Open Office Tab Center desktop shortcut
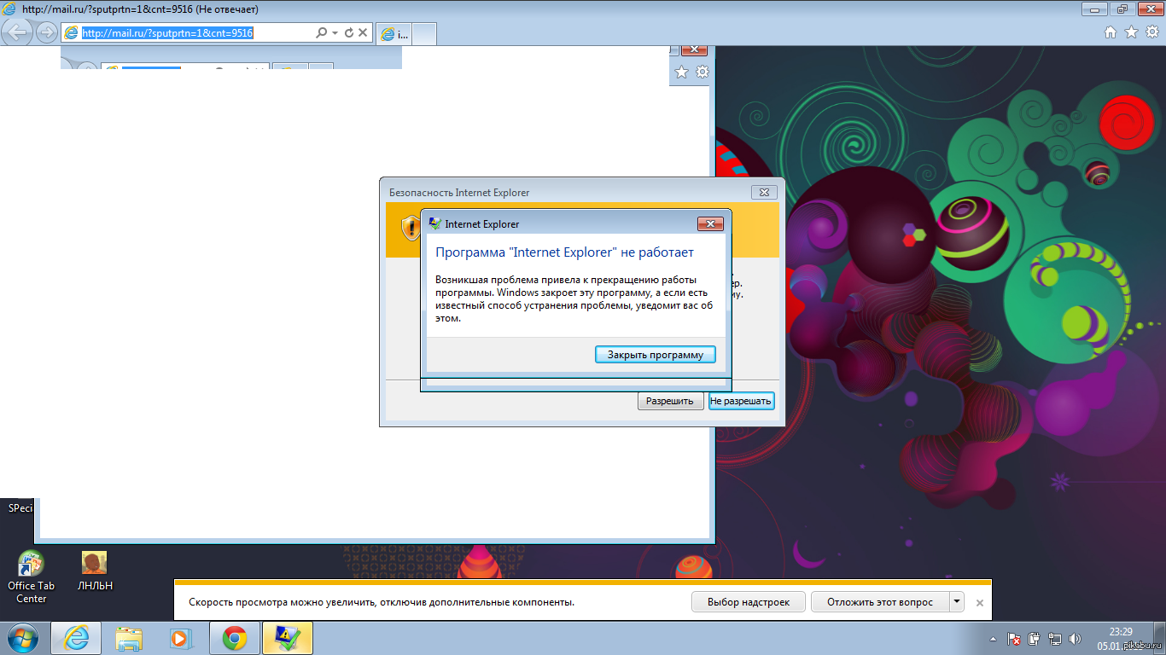Image resolution: width=1166 pixels, height=655 pixels. pyautogui.click(x=31, y=577)
